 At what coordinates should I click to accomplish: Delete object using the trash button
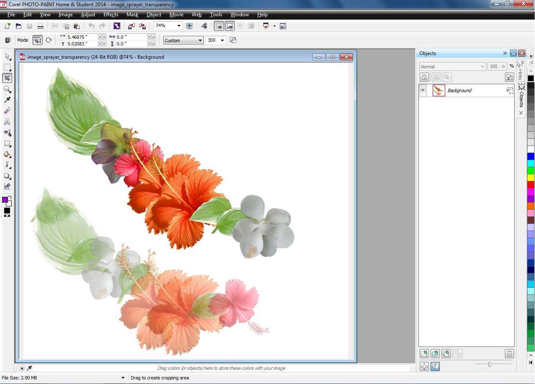[509, 354]
